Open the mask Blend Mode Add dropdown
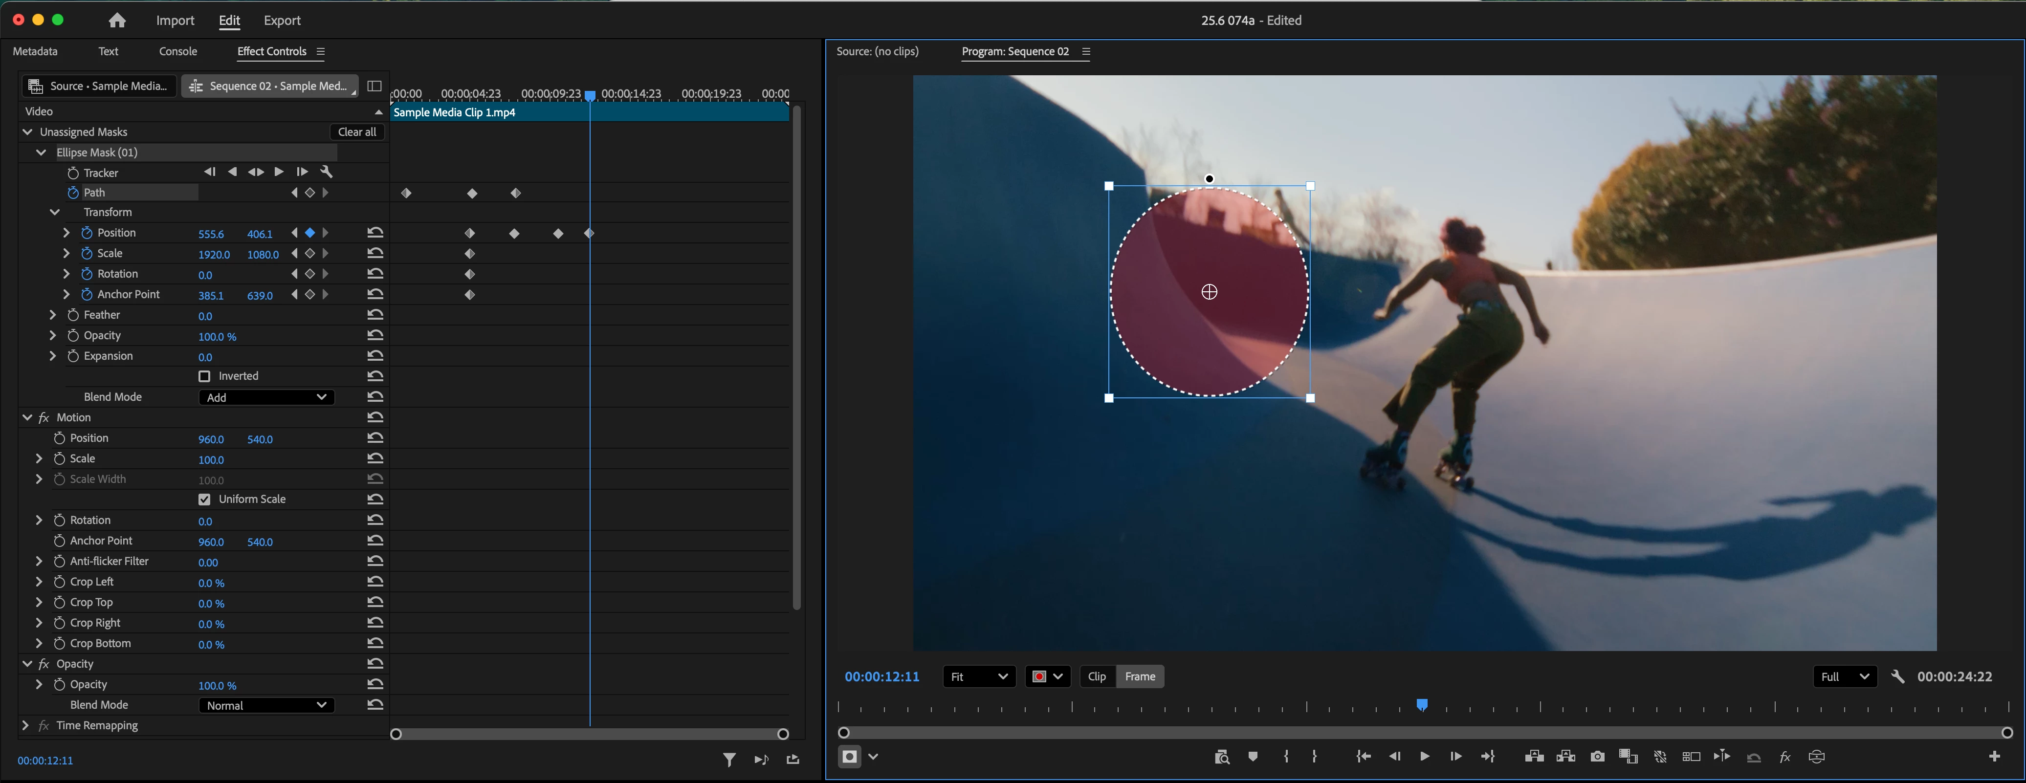This screenshot has height=783, width=2026. tap(266, 398)
